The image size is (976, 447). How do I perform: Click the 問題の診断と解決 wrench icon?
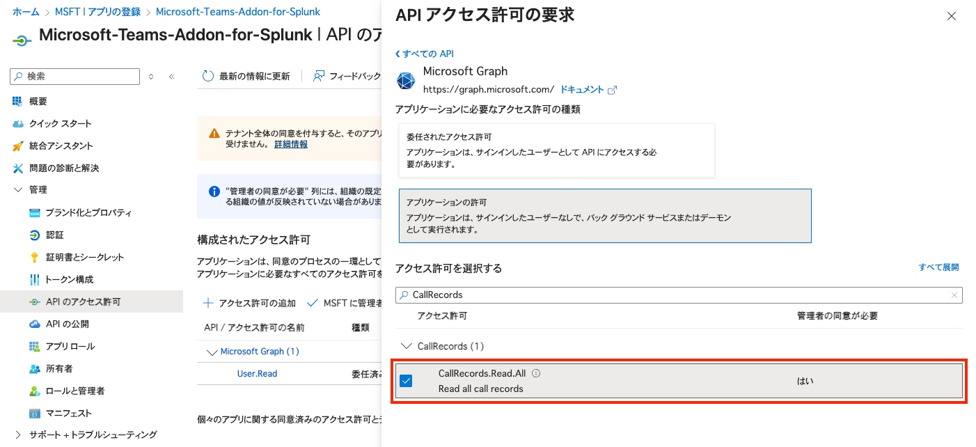pyautogui.click(x=17, y=168)
